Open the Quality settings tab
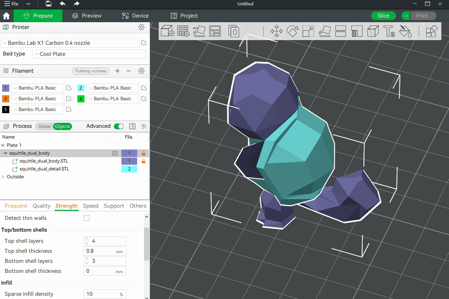Viewport: 449px width, 299px height. coord(42,206)
